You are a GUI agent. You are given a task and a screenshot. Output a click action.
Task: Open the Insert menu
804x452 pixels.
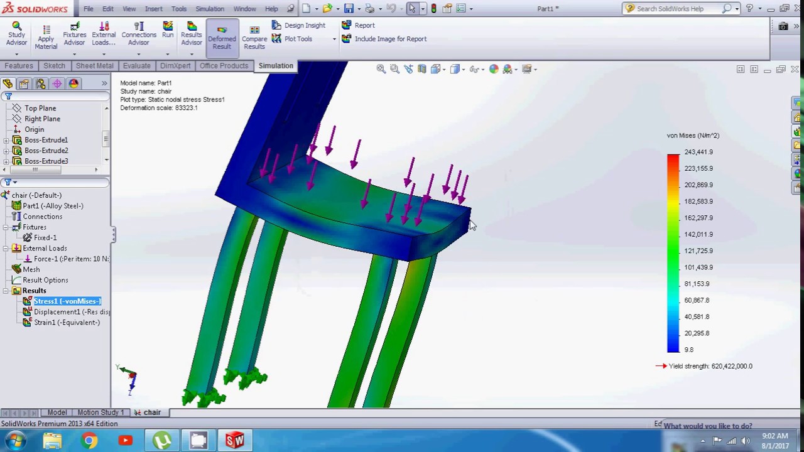click(x=153, y=9)
